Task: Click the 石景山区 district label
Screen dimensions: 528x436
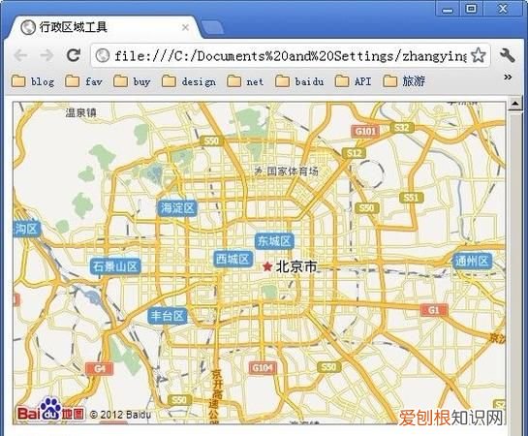Action: (x=115, y=266)
